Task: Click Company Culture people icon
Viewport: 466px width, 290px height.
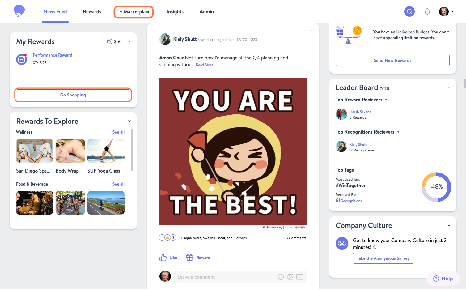Action: click(x=342, y=244)
